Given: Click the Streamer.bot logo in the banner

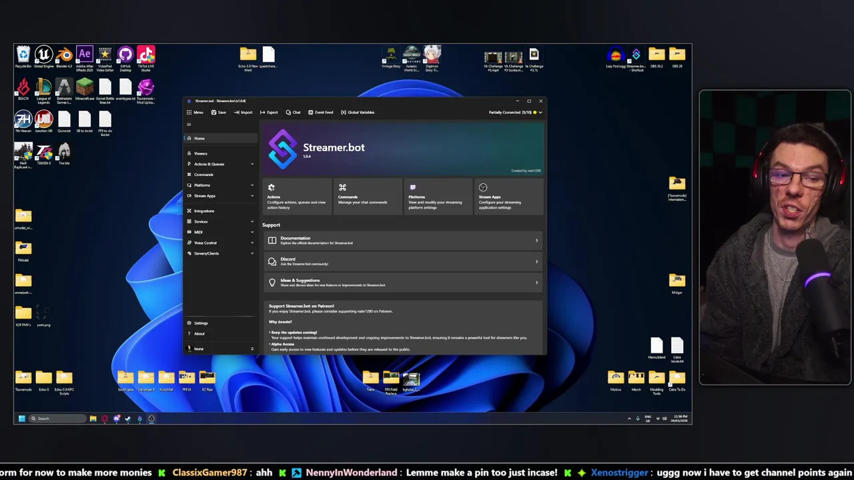Looking at the screenshot, I should pyautogui.click(x=283, y=149).
